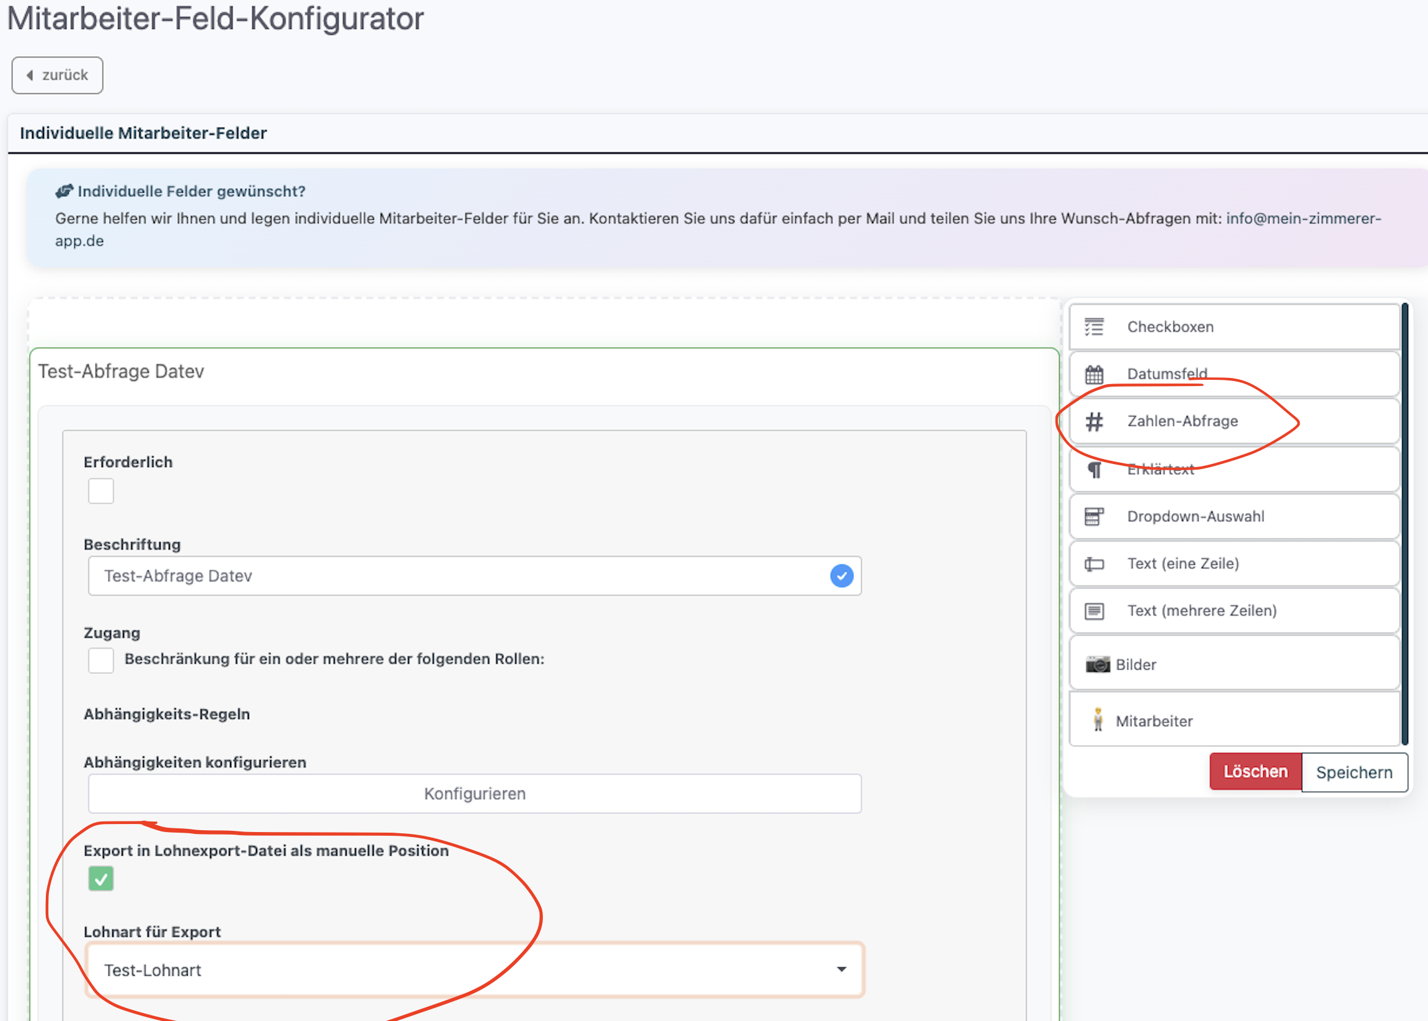Click the Test-Lohnart dropdown arrow
The image size is (1428, 1021).
coord(840,970)
